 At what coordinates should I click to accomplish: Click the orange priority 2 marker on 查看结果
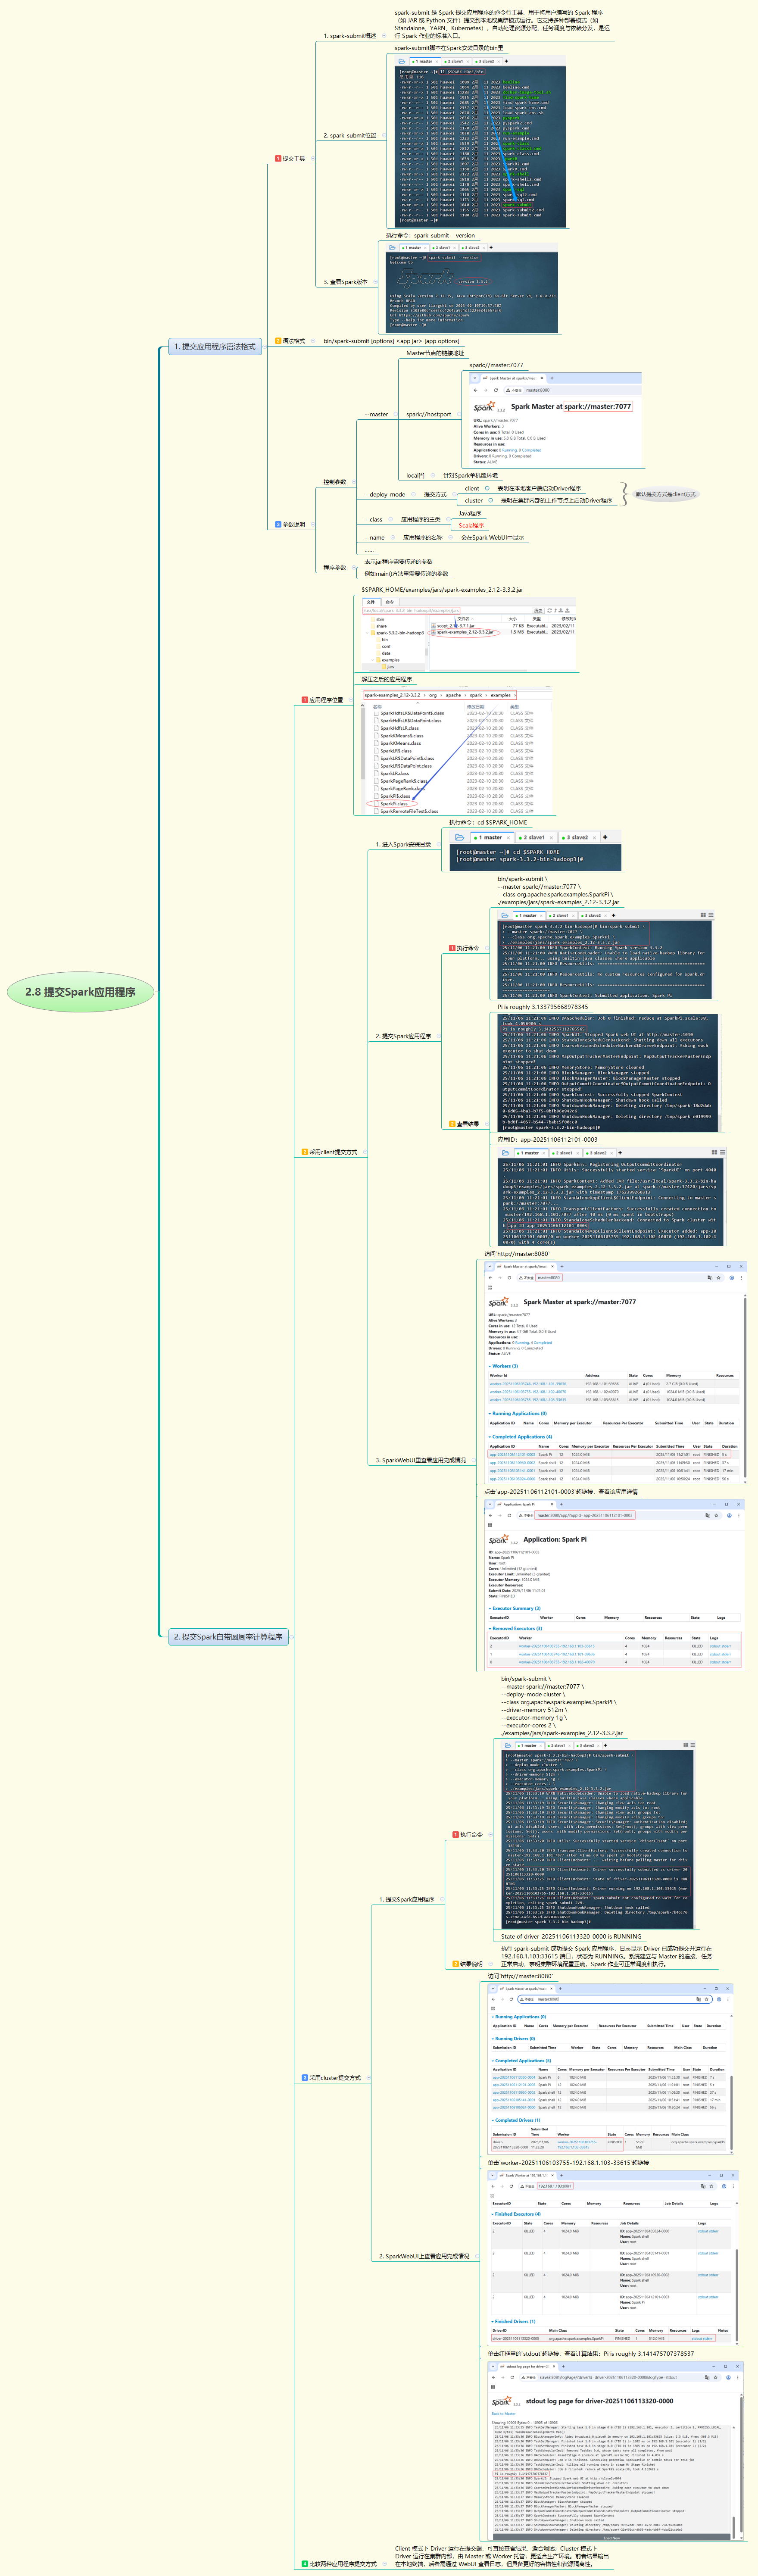452,1123
